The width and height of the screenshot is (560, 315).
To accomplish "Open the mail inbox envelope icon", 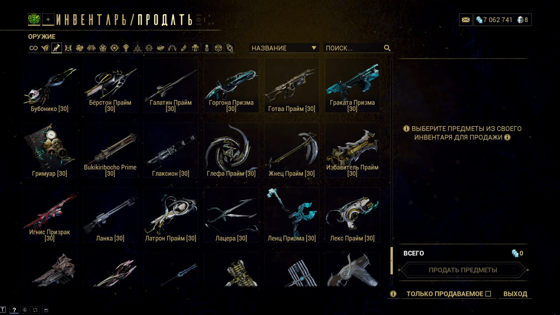I will click(x=465, y=20).
